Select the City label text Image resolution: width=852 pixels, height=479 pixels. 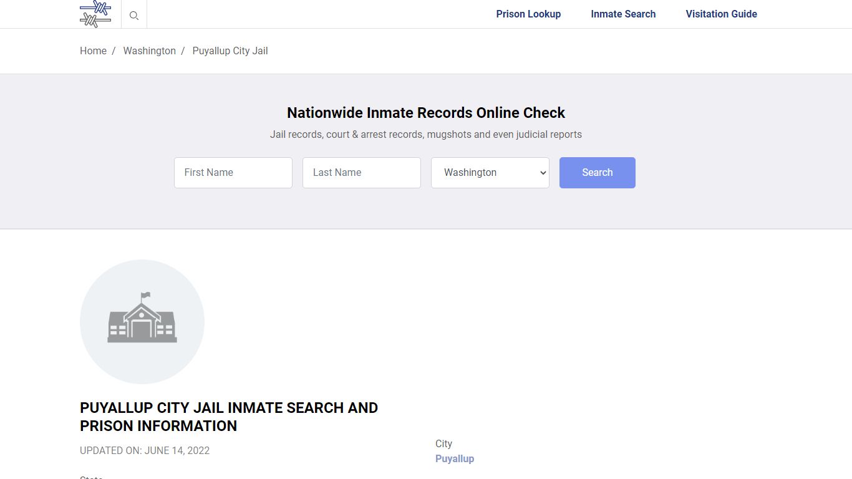click(443, 443)
